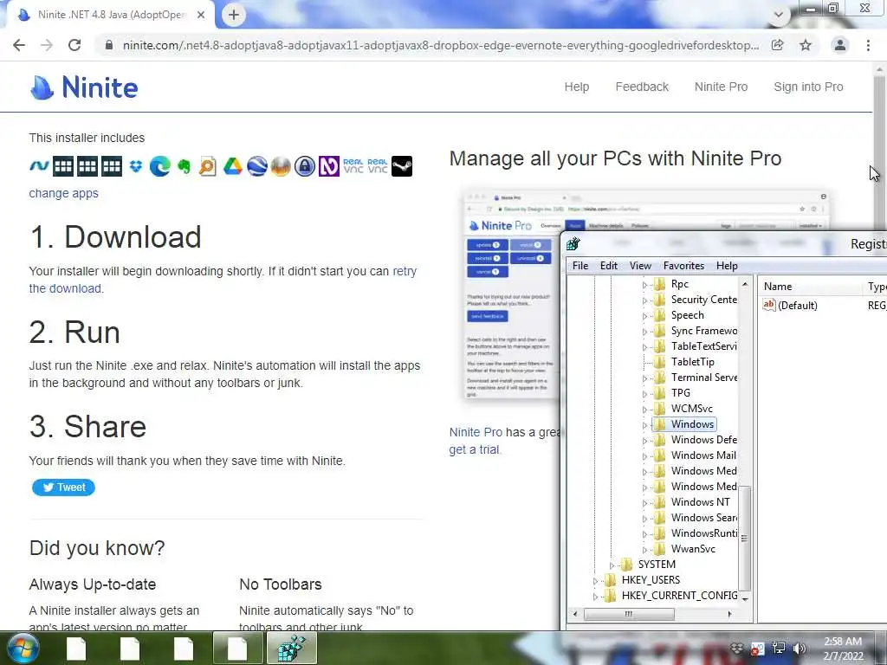Viewport: 887px width, 665px height.
Task: Expand the HKEY_CURRENT_CONFIG hive
Action: tap(595, 597)
